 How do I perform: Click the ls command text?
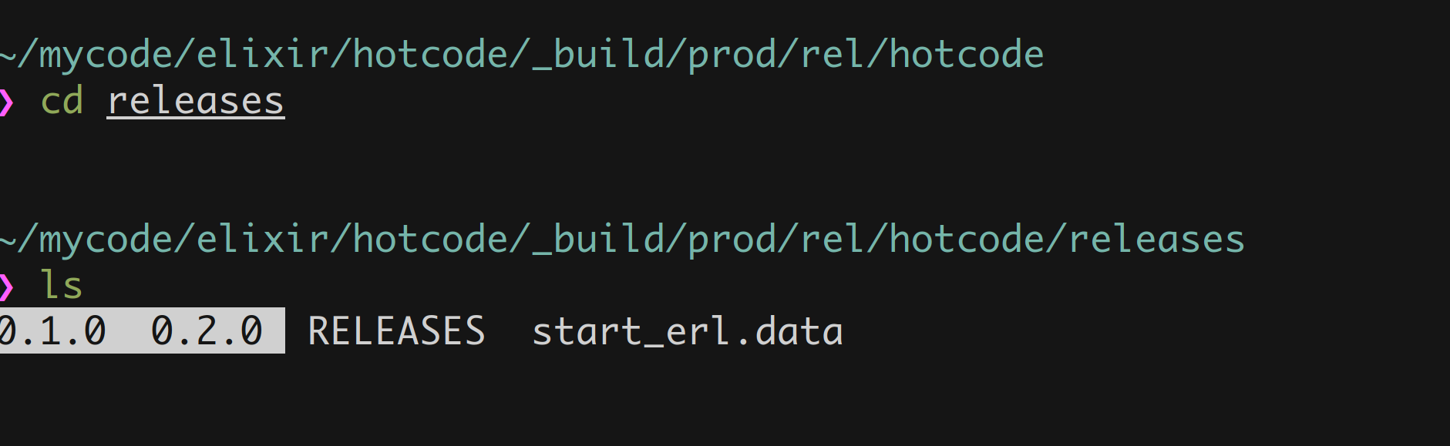click(x=62, y=287)
